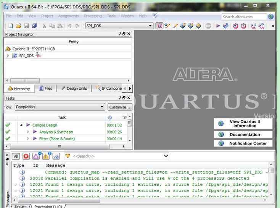Viewport: 280px width, 208px height.
Task: Collapse the Compile Design task
Action: (x=21, y=125)
